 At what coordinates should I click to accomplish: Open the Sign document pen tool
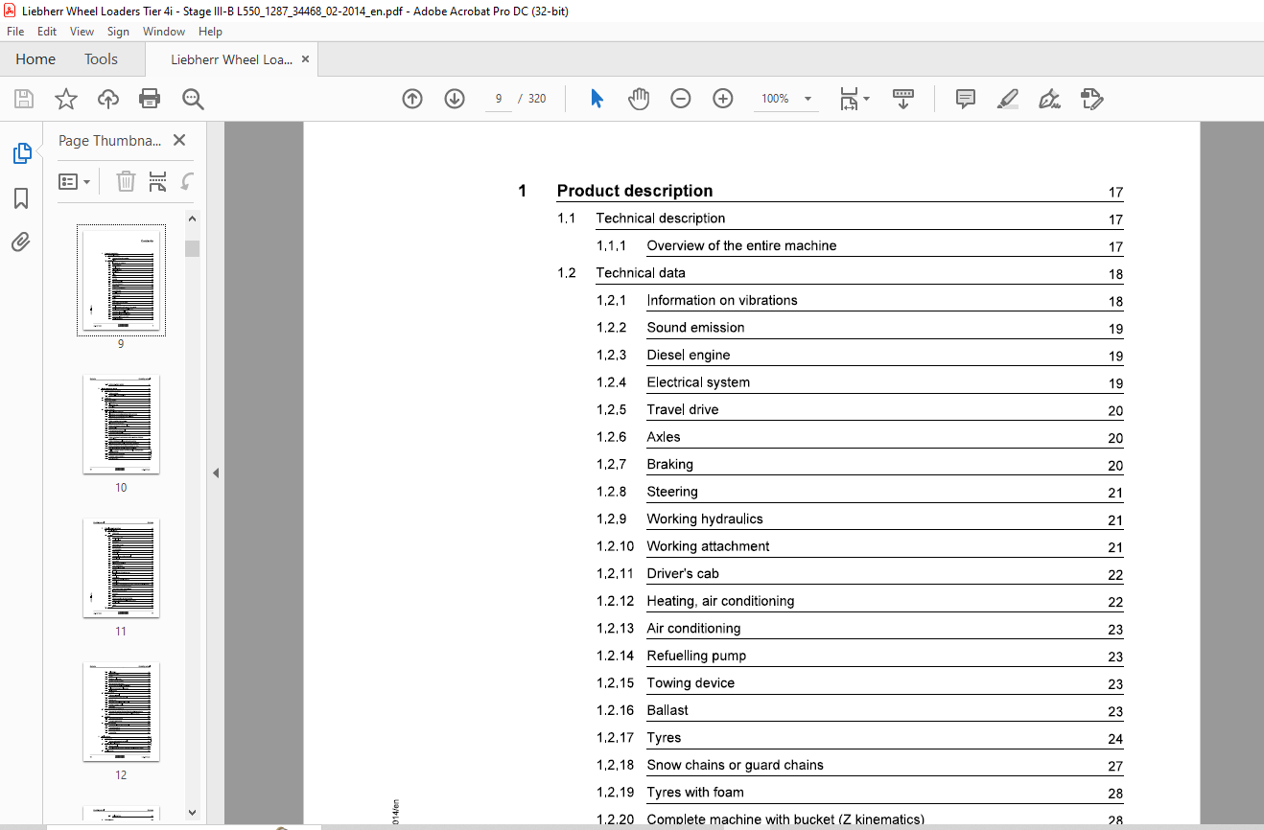[1049, 99]
